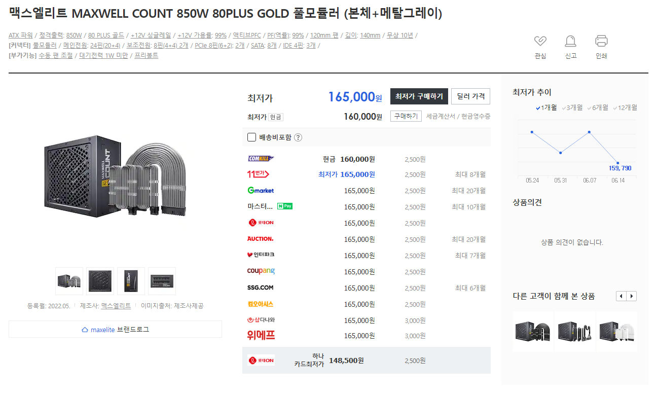Image resolution: width=657 pixels, height=396 pixels.
Task: Click the 관심 heart icon
Action: coord(540,41)
